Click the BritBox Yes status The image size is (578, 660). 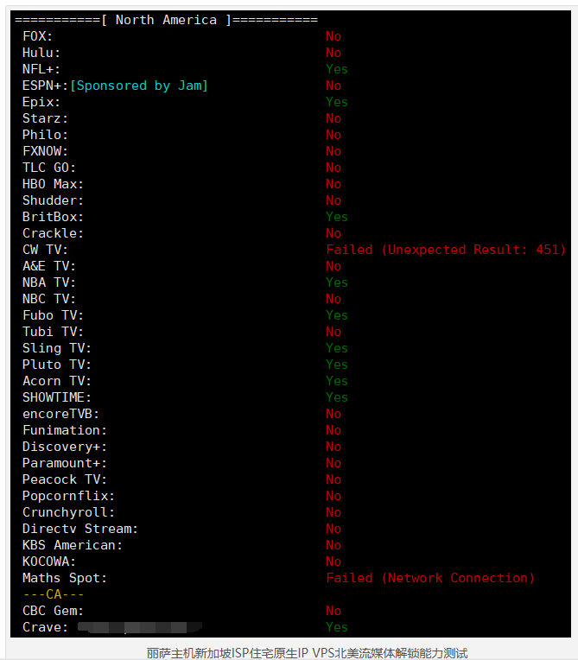(337, 217)
